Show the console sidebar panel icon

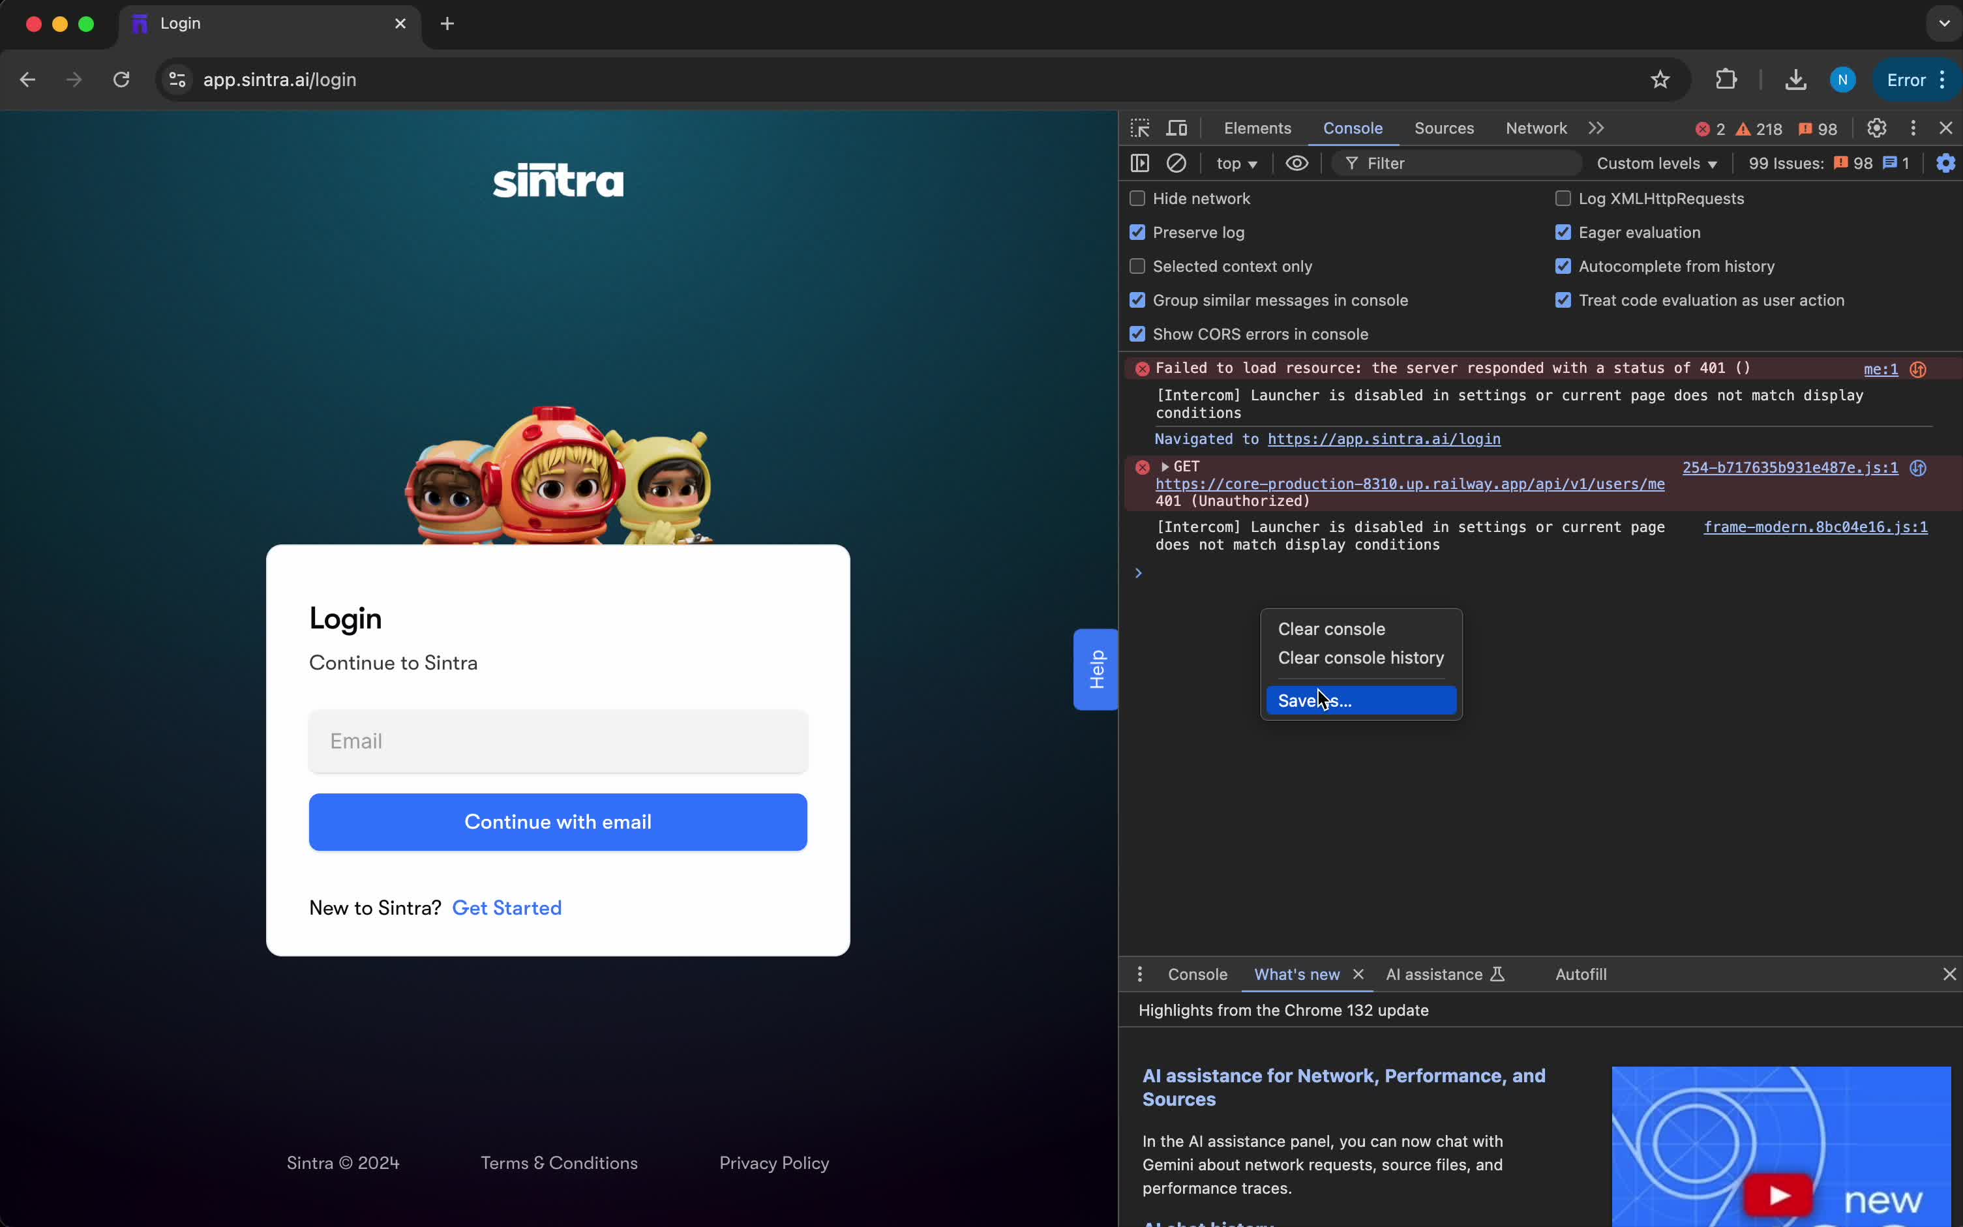pos(1139,163)
